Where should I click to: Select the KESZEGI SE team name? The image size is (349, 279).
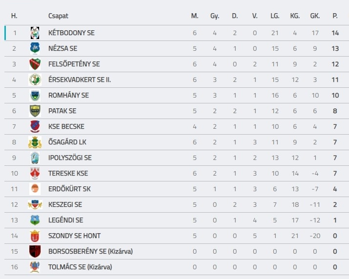coord(65,204)
